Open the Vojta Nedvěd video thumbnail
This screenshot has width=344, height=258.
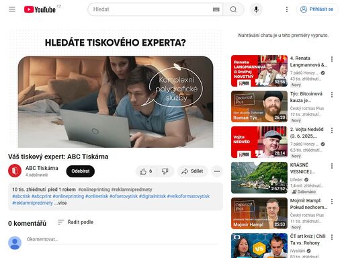(259, 142)
